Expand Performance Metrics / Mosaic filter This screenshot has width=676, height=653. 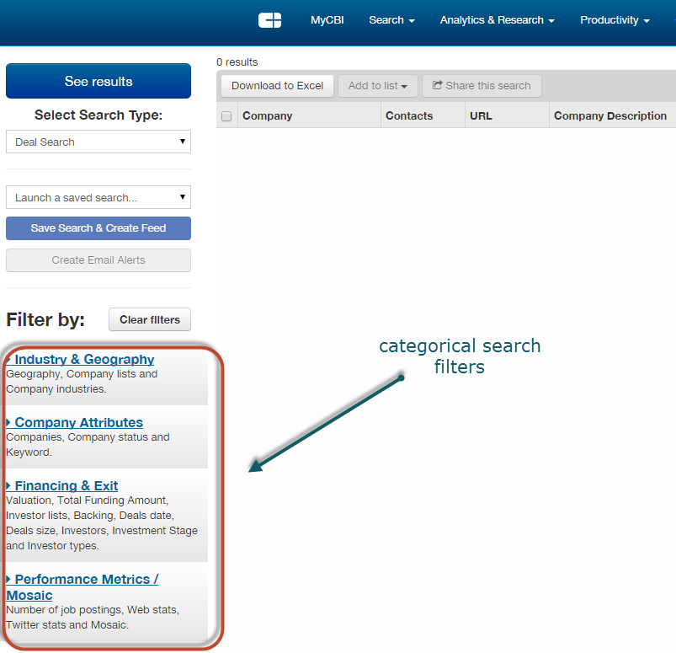86,580
